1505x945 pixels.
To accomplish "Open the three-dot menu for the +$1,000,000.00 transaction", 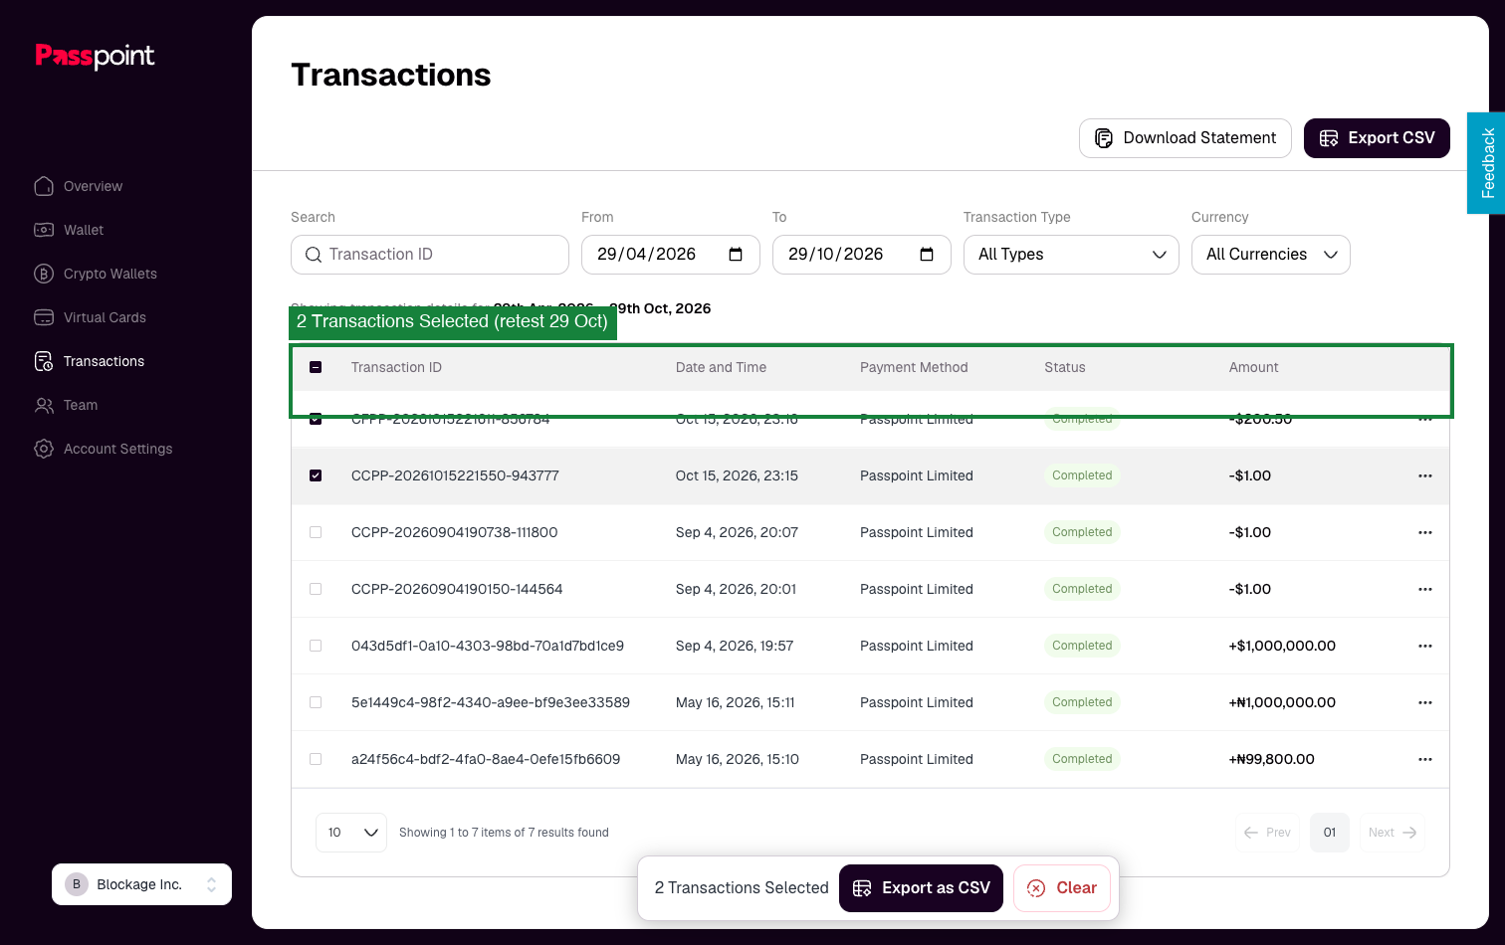I will tap(1424, 646).
